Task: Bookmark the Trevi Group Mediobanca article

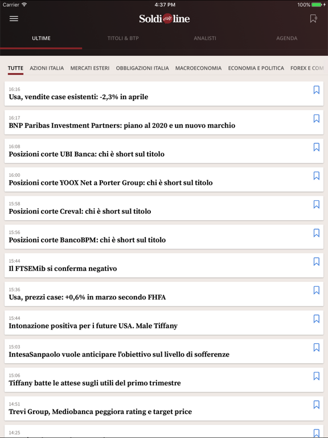Action: click(x=316, y=405)
